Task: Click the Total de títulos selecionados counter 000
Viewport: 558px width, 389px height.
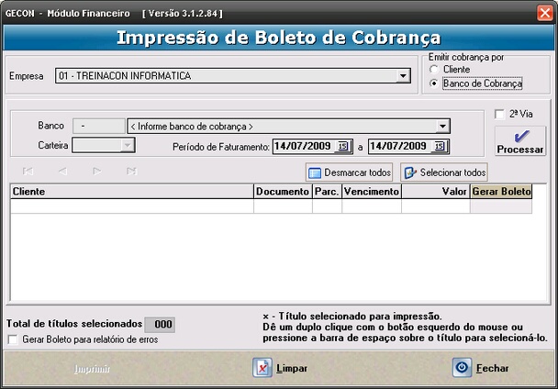Action: point(160,325)
